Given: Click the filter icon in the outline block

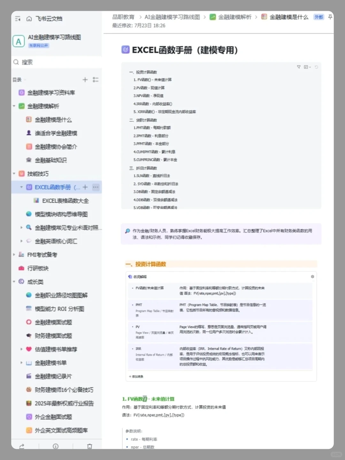Looking at the screenshot, I should click(x=299, y=67).
